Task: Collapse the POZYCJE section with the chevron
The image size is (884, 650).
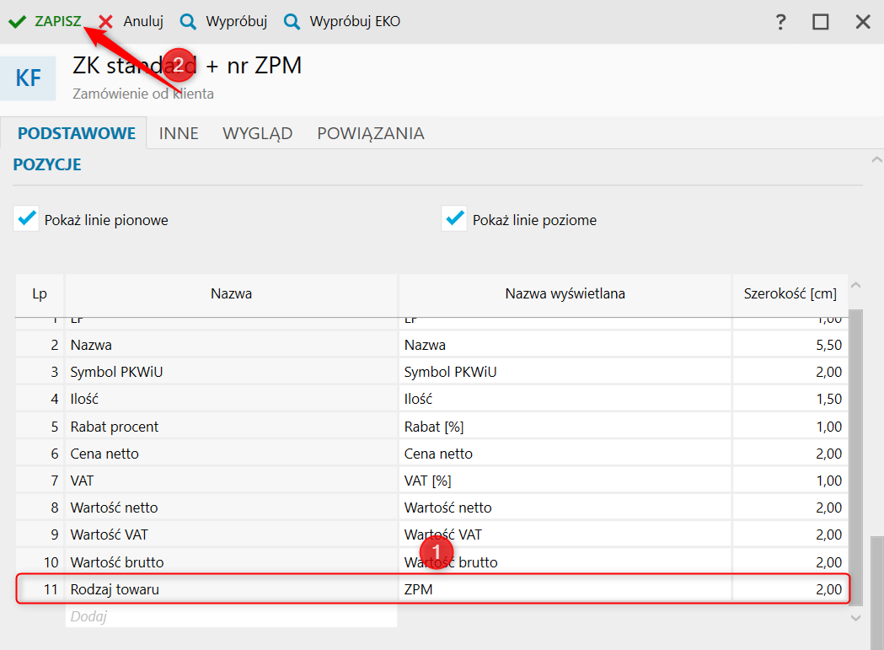Action: pos(876,159)
